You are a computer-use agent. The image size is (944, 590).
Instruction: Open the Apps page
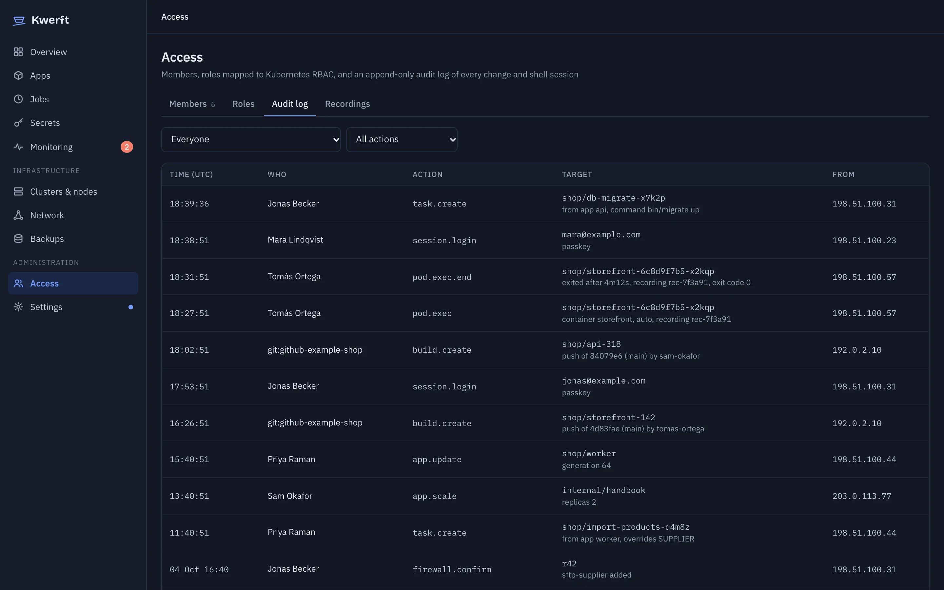[73, 75]
